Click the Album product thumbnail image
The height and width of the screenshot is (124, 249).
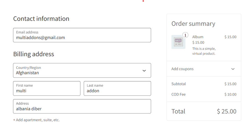pos(178,42)
